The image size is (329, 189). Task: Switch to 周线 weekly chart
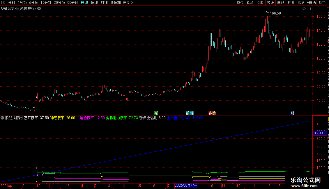(94, 3)
